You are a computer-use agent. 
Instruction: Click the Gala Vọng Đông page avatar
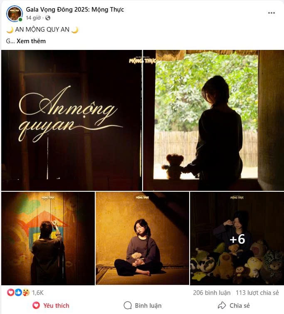[x=15, y=13]
